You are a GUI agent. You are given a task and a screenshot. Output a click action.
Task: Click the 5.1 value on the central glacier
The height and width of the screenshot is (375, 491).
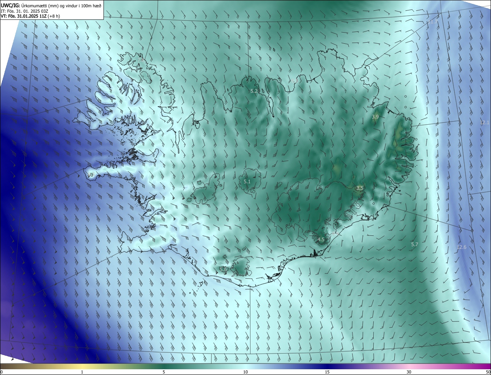click(247, 182)
